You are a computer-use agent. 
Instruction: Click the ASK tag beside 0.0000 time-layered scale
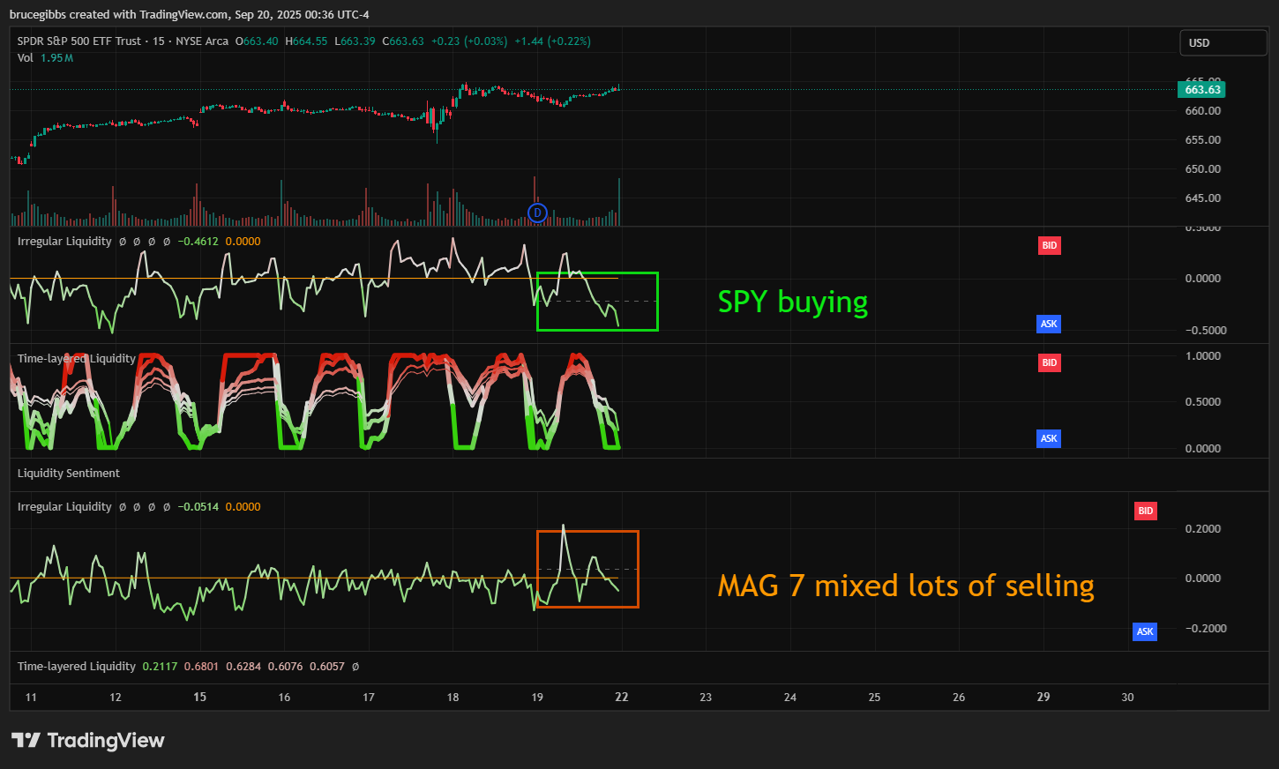click(1049, 438)
